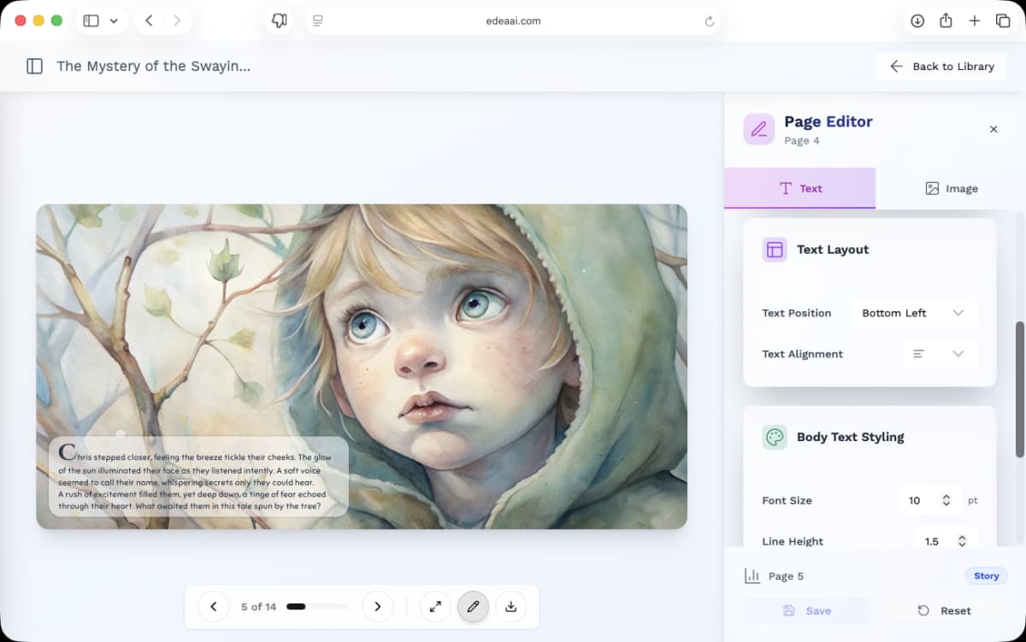Increase the Font Size with the stepper
Image resolution: width=1026 pixels, height=642 pixels.
(946, 496)
